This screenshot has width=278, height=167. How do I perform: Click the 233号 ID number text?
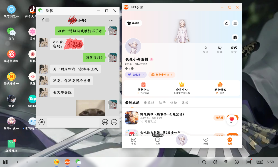pos(136,64)
